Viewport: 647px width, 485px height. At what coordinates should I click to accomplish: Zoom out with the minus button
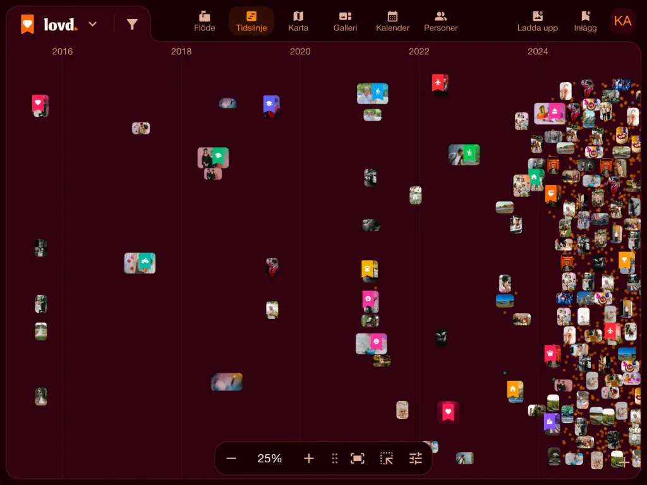point(231,458)
